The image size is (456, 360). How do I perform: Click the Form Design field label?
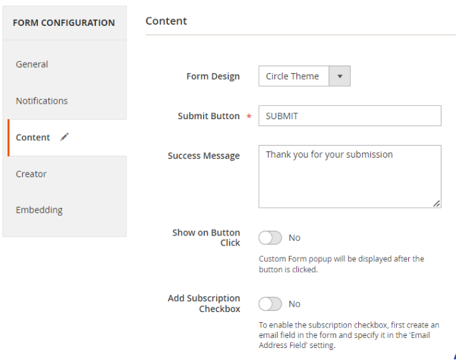pos(213,76)
